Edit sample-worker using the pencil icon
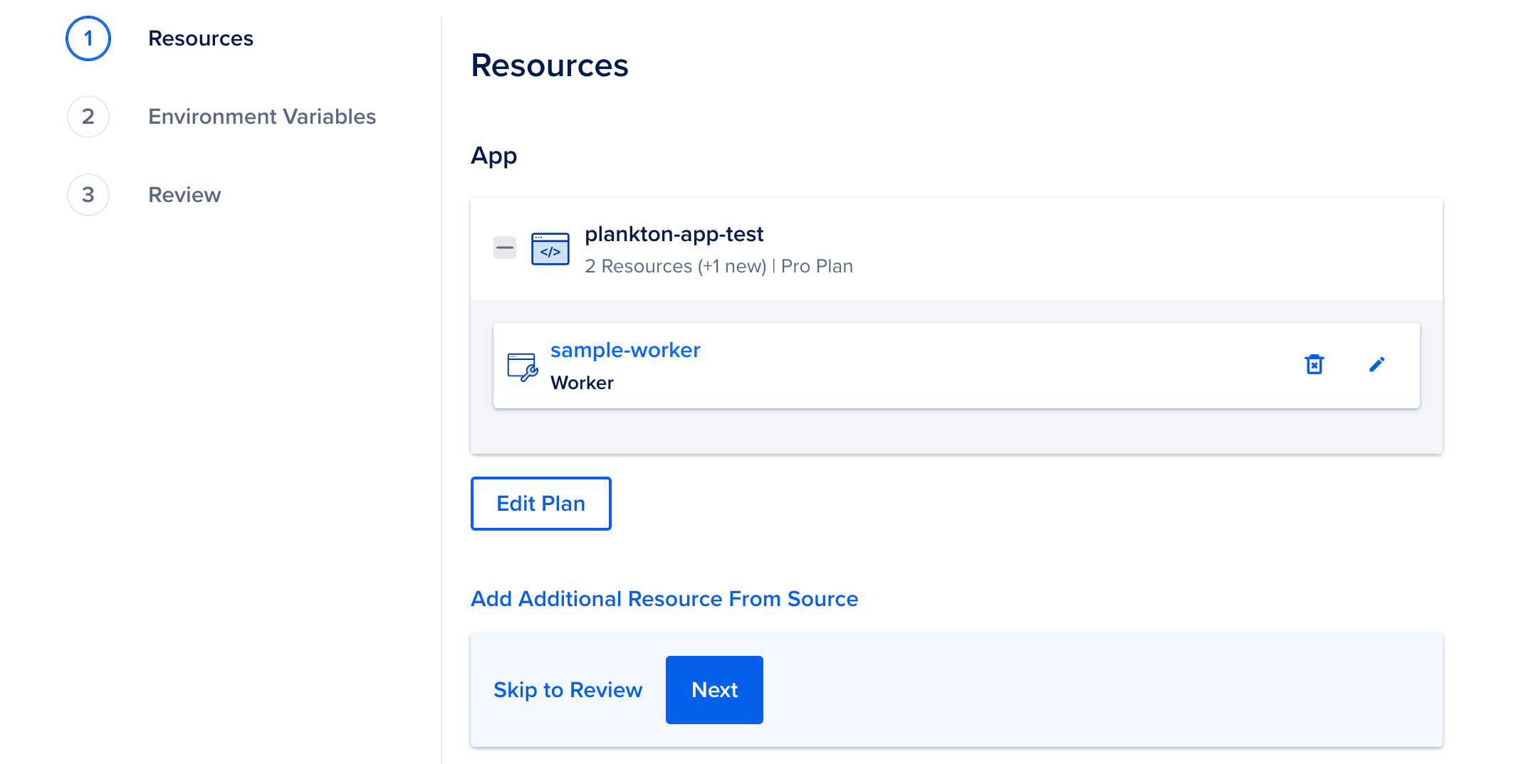 point(1376,364)
